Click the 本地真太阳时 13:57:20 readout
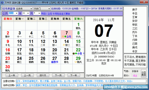Viewport: 149px width, 90px height. pos(110,9)
